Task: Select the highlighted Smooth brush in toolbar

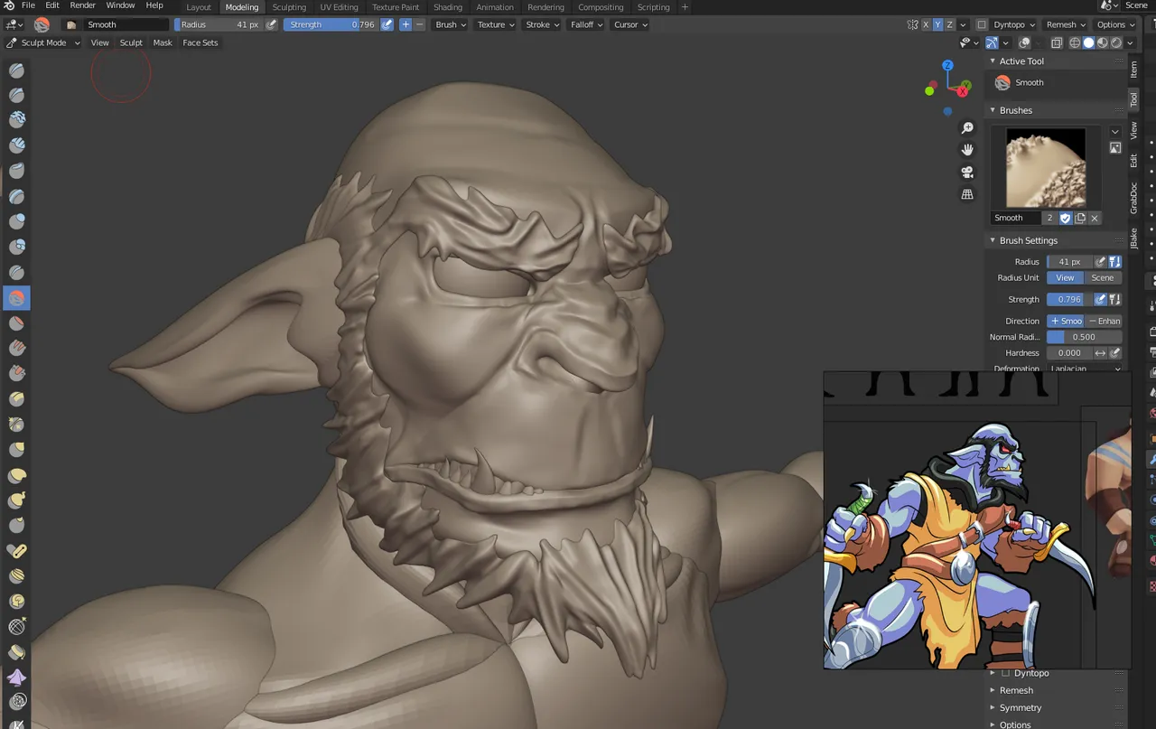Action: coord(16,297)
